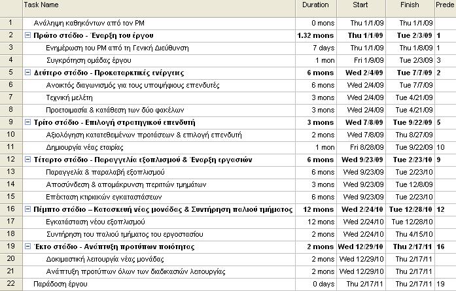The width and height of the screenshot is (456, 291).
Task: Collapse the Πρώτο στάδιο summary task
Action: [27, 35]
